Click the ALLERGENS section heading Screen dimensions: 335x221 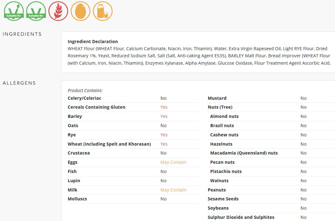pyautogui.click(x=19, y=83)
